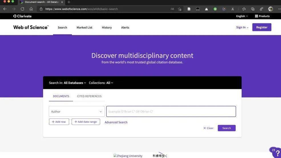Open the Products grid menu

coord(262,16)
